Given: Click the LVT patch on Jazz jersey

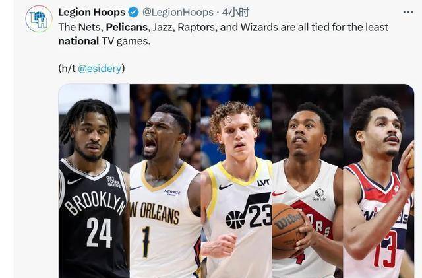Looking at the screenshot, I should [x=263, y=182].
